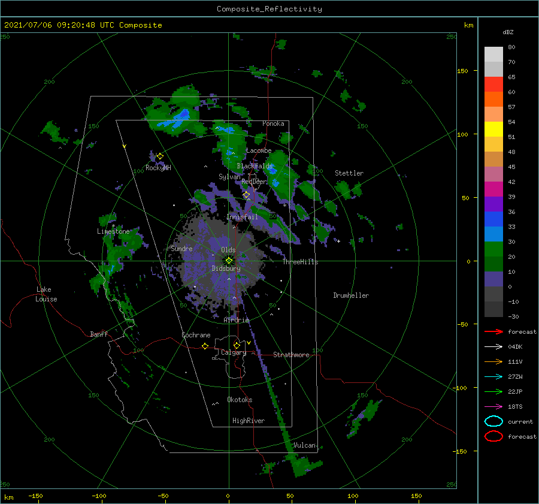
Task: Click the red forecast ellipse icon
Action: click(x=493, y=436)
